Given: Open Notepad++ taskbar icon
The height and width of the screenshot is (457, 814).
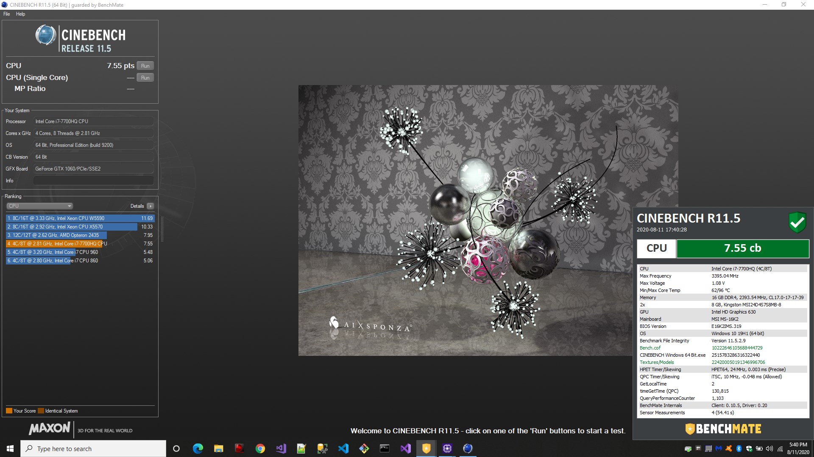Looking at the screenshot, I should click(x=301, y=449).
